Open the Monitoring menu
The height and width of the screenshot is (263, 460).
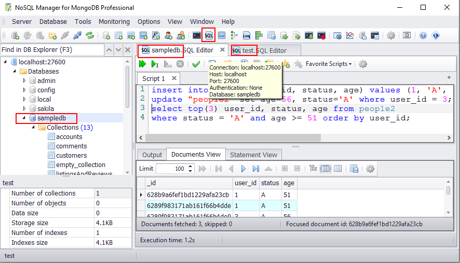(x=114, y=21)
